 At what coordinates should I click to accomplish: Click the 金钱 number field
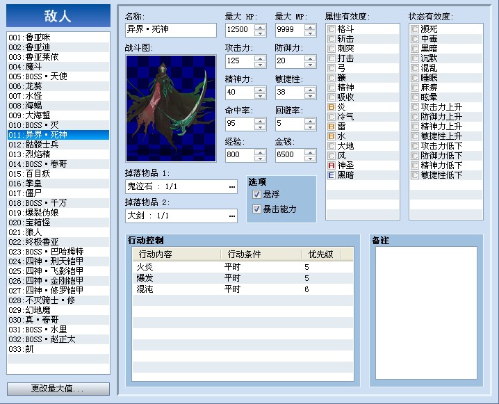tap(290, 155)
